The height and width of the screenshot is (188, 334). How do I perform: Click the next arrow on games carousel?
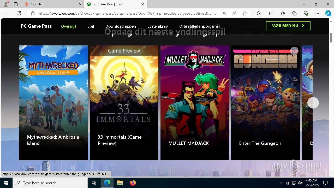313,103
